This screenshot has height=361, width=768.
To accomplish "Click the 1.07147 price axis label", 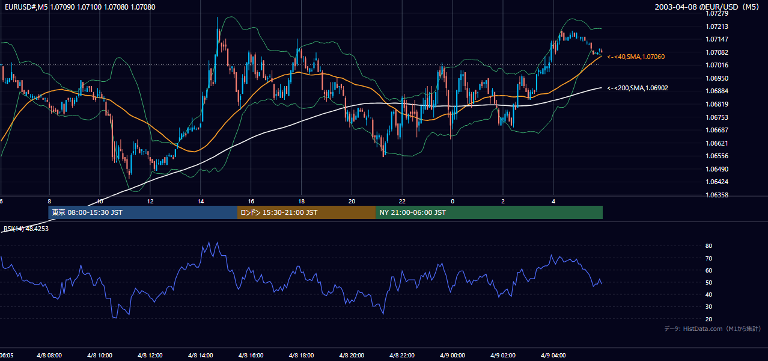I will 717,39.
